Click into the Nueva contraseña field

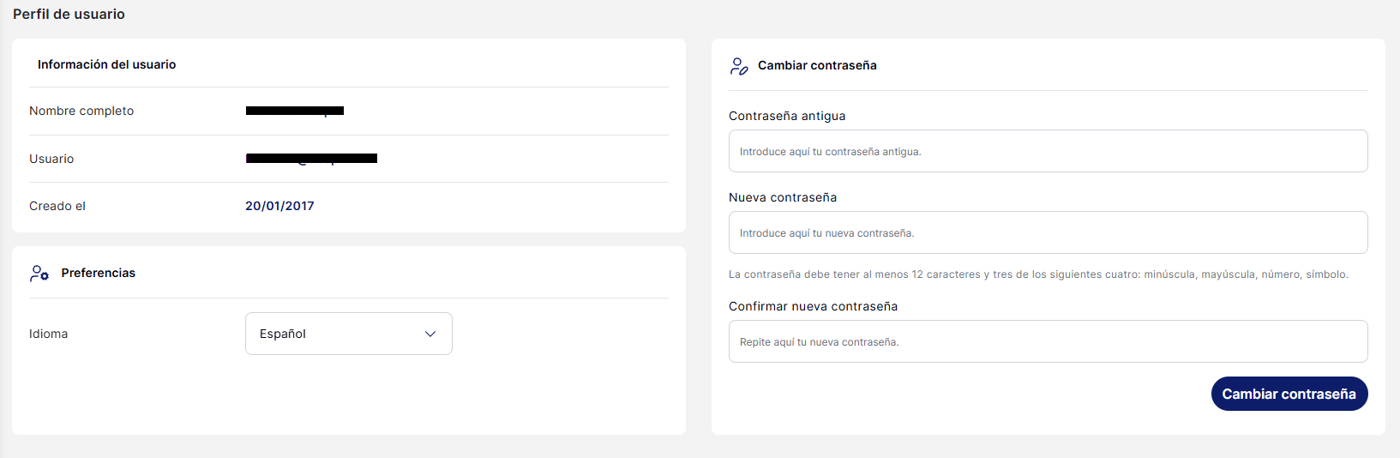pyautogui.click(x=1048, y=233)
